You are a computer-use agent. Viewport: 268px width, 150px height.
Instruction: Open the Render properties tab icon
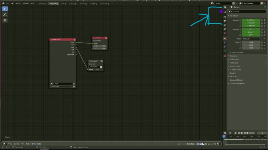(x=225, y=17)
